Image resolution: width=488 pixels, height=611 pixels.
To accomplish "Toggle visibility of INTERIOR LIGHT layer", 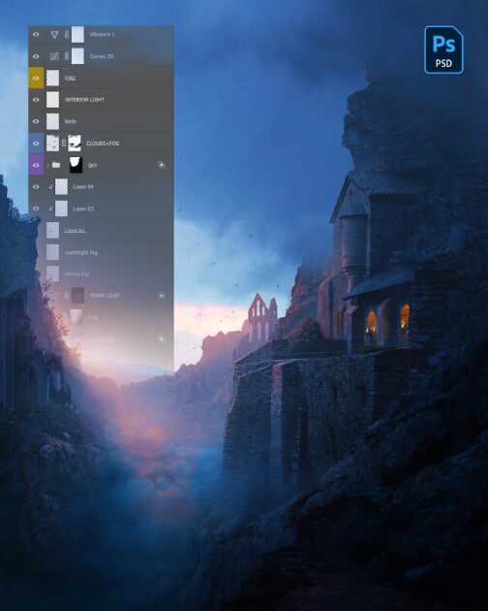I will (x=36, y=100).
